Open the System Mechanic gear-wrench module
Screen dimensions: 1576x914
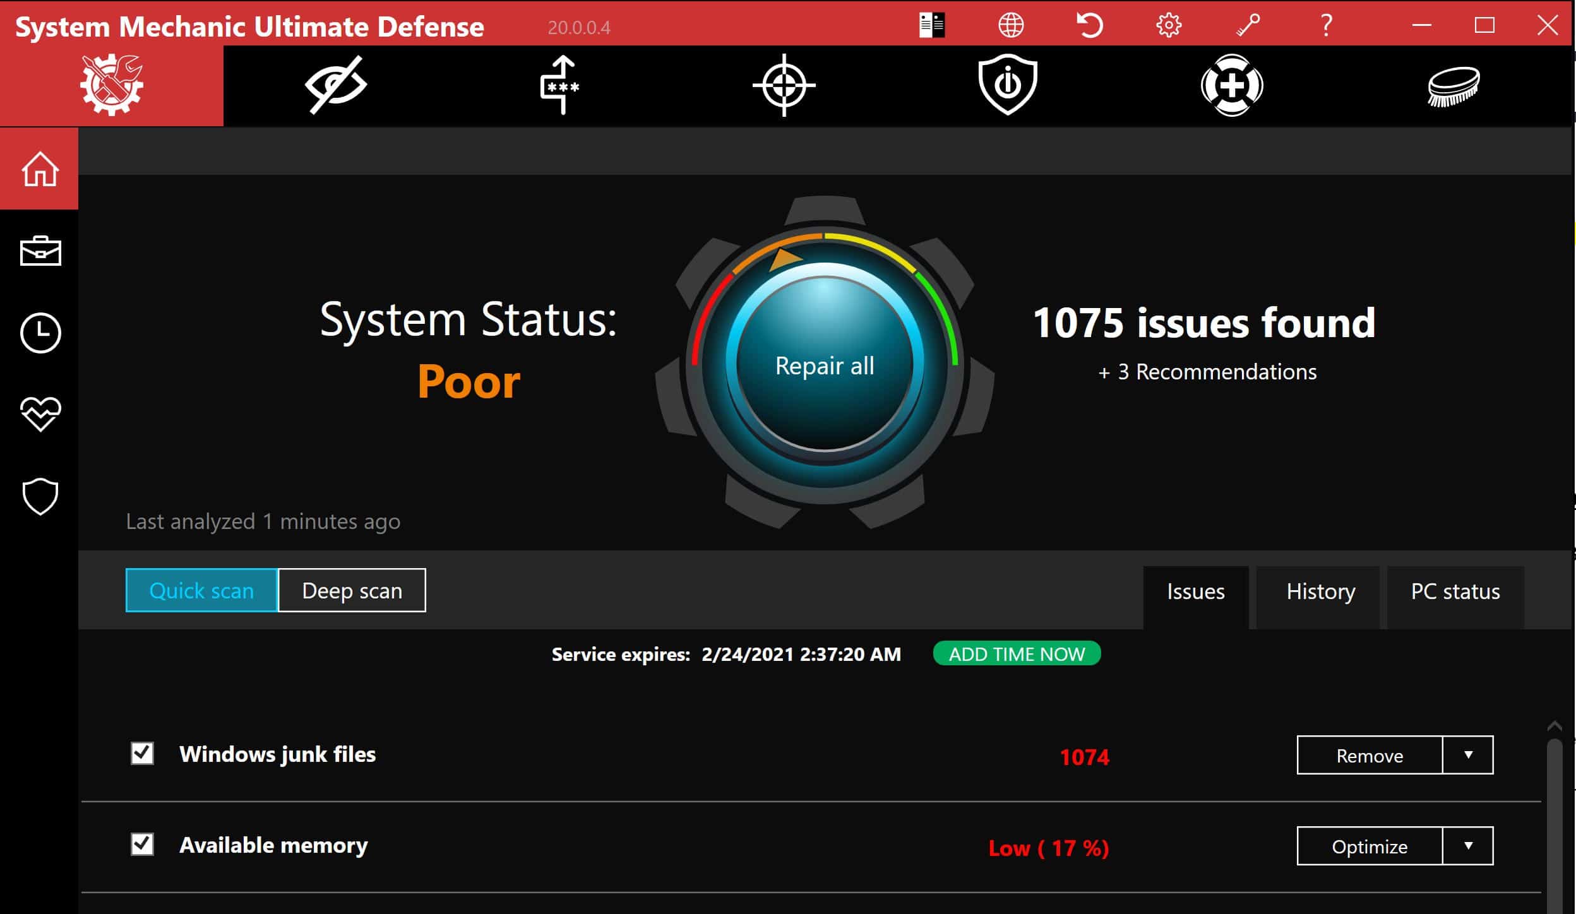coord(112,85)
